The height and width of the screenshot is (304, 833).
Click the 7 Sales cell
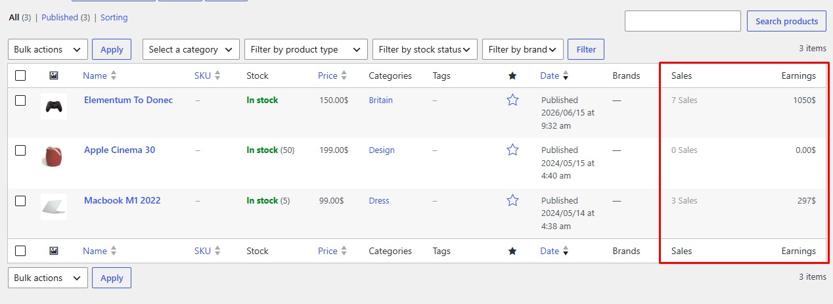(x=685, y=100)
